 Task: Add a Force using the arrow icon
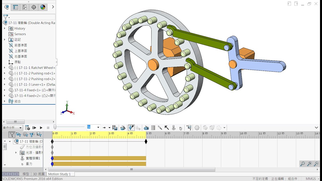coord(167,128)
